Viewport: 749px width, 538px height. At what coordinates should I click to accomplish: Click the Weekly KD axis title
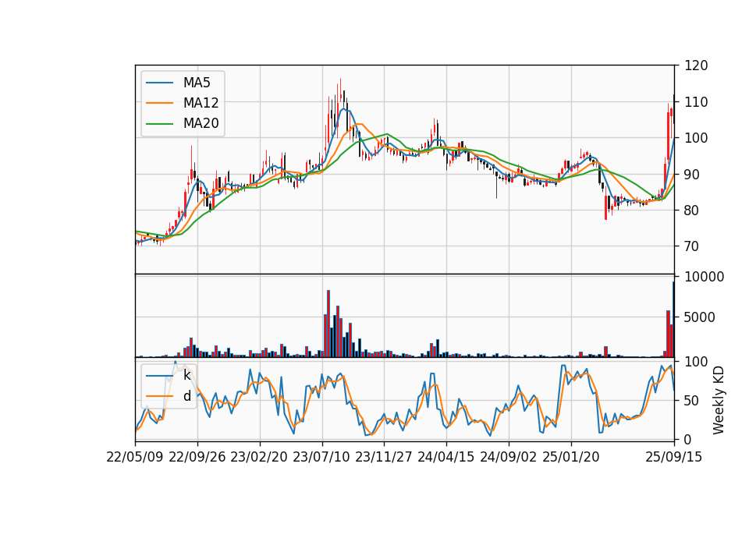point(719,400)
